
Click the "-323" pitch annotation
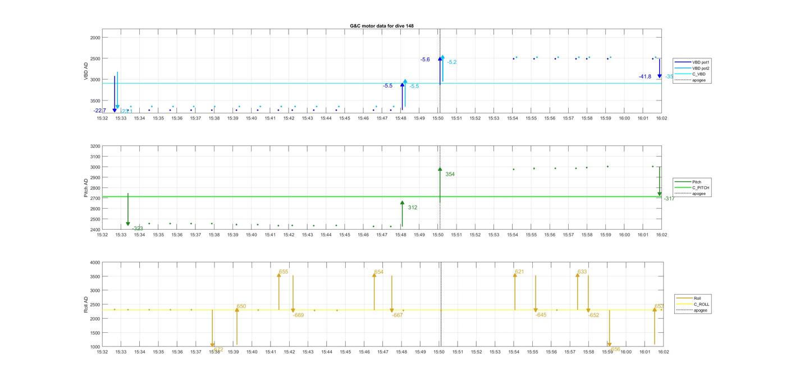coord(138,228)
